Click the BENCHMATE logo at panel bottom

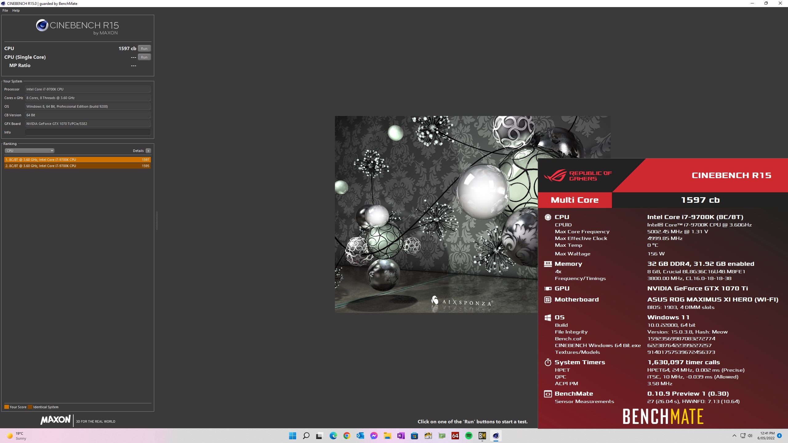[663, 417]
